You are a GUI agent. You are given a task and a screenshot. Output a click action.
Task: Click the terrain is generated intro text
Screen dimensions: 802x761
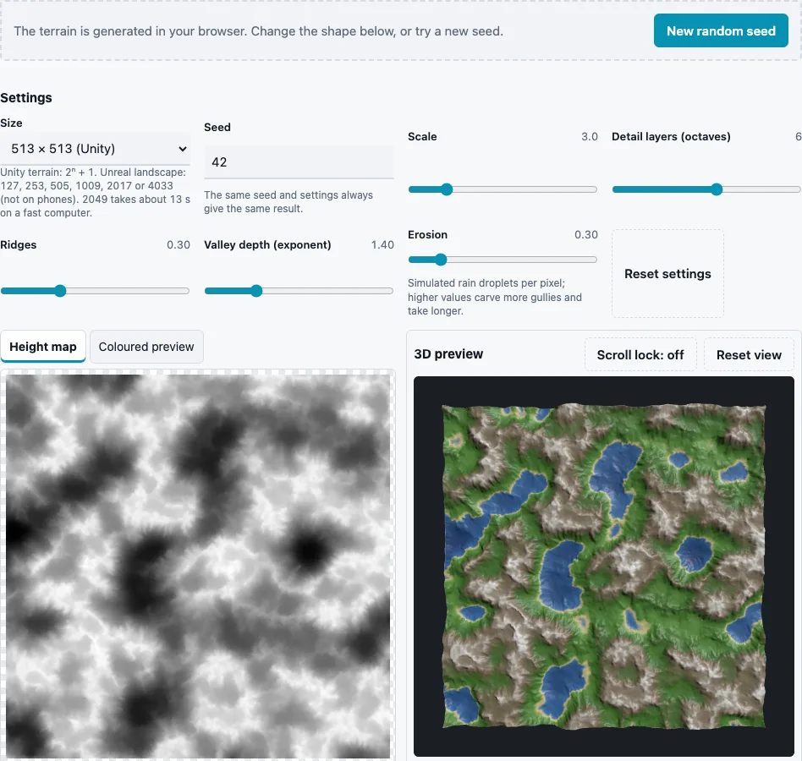(258, 31)
